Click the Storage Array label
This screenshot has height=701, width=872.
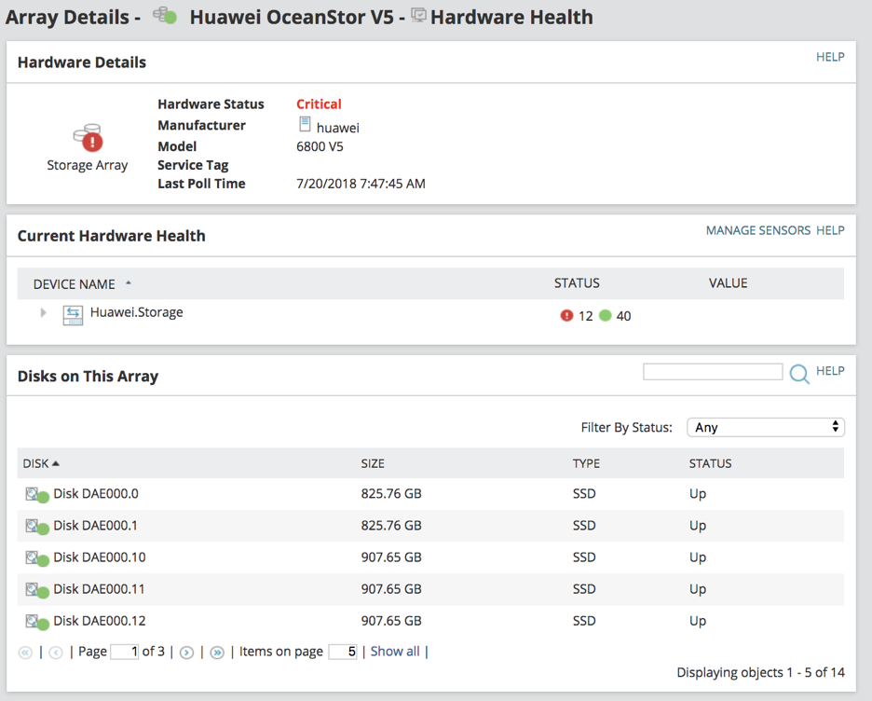point(88,165)
